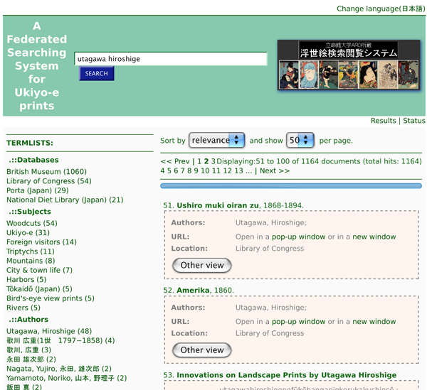Select the Triptychs subject filter
Screen dimensions: 427x390
(x=30, y=251)
